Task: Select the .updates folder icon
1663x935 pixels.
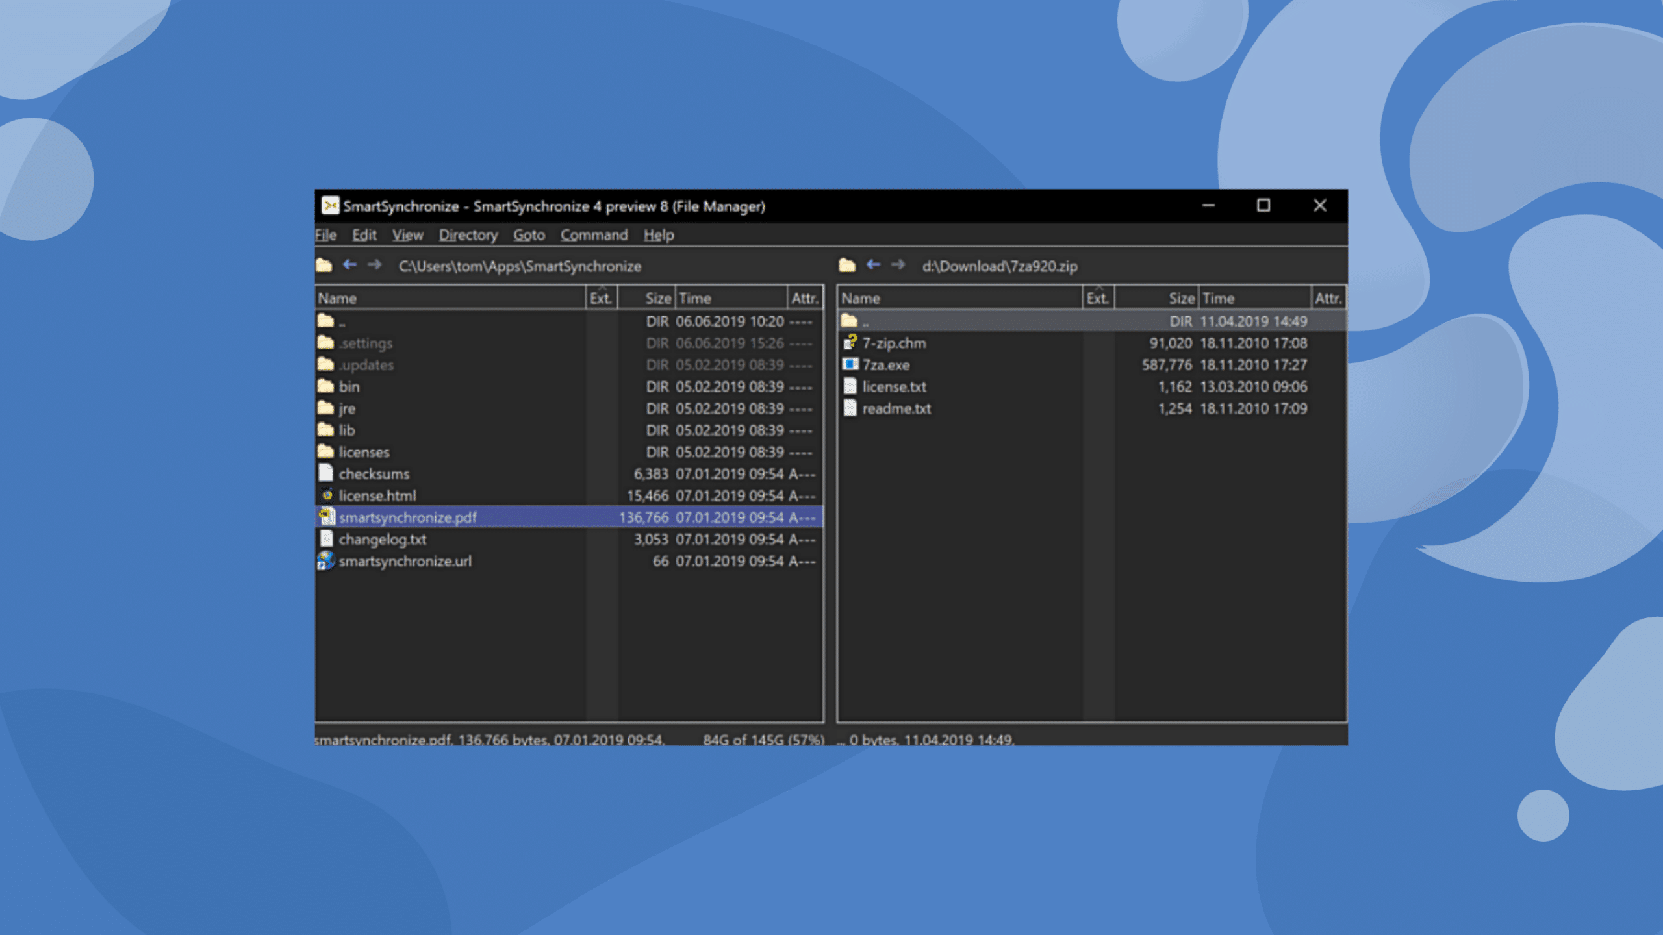Action: pos(325,364)
